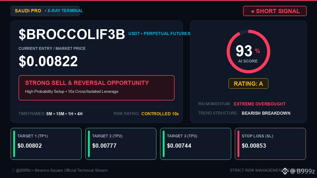Click the SAUDI PRO label
The image size is (317, 178).
[x=28, y=11]
